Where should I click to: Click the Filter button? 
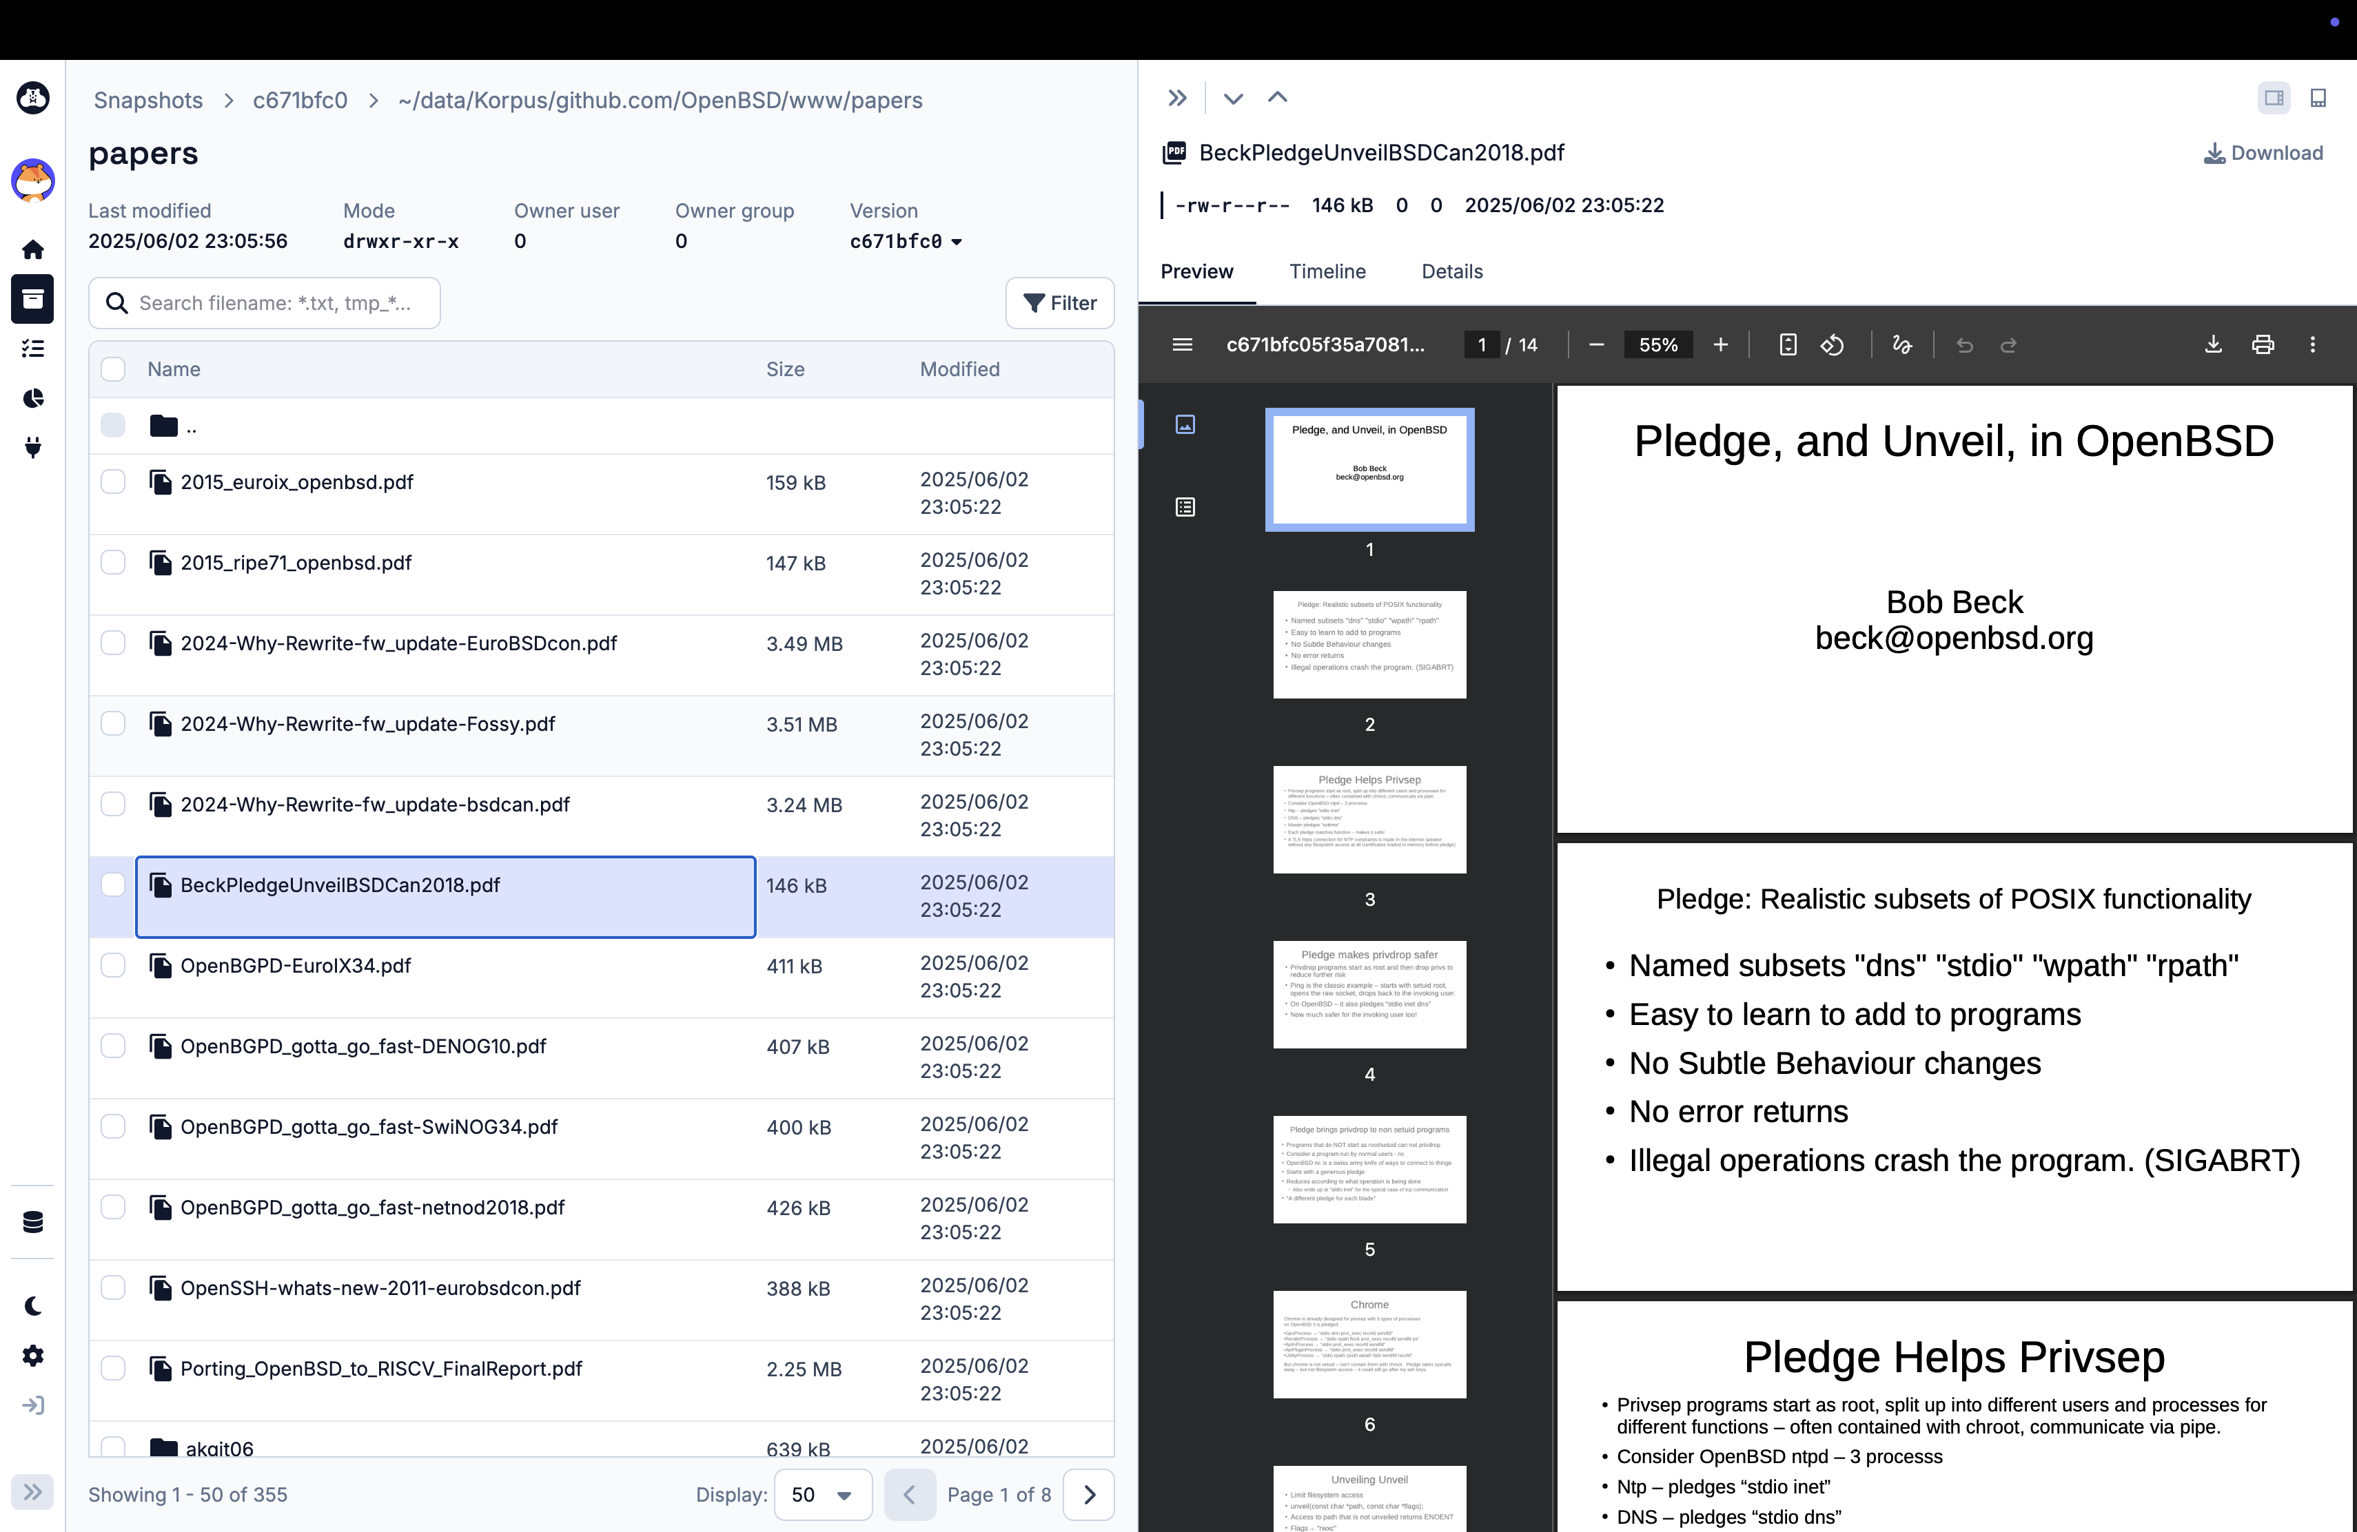pyautogui.click(x=1060, y=303)
